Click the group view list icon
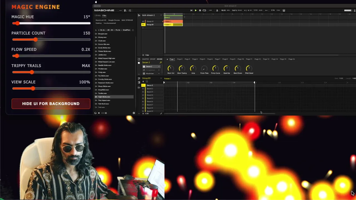 coord(139,79)
